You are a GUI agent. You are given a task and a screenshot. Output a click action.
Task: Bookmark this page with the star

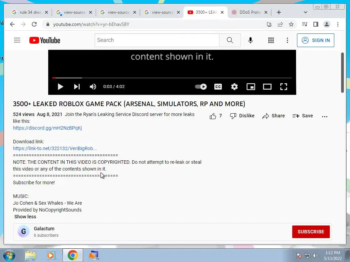(x=291, y=24)
